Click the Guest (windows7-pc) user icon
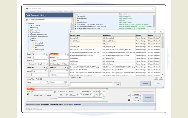This screenshot has width=188, height=118. point(31,34)
